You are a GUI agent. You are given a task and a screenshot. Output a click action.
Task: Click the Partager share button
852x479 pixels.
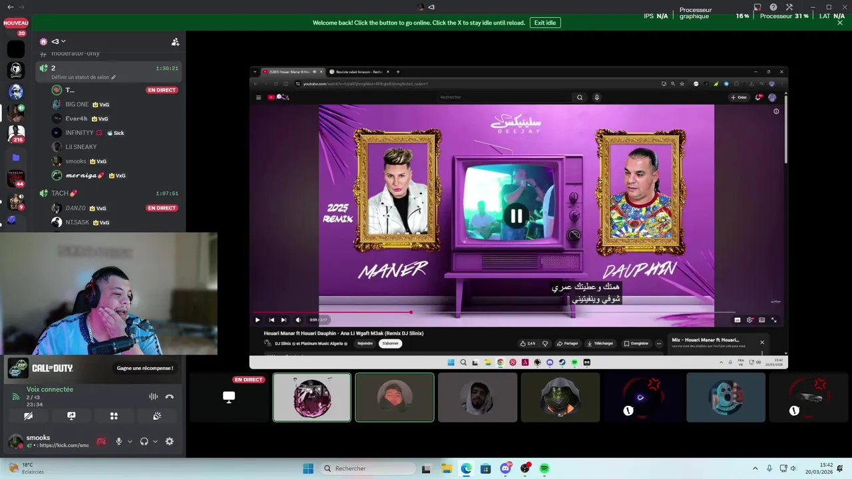568,343
